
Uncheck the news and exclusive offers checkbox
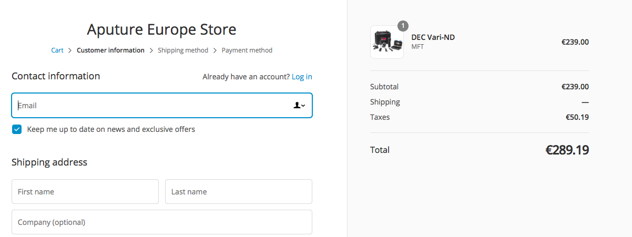click(17, 129)
